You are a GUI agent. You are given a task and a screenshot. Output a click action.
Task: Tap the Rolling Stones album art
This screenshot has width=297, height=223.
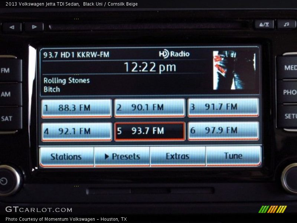coord(234,70)
